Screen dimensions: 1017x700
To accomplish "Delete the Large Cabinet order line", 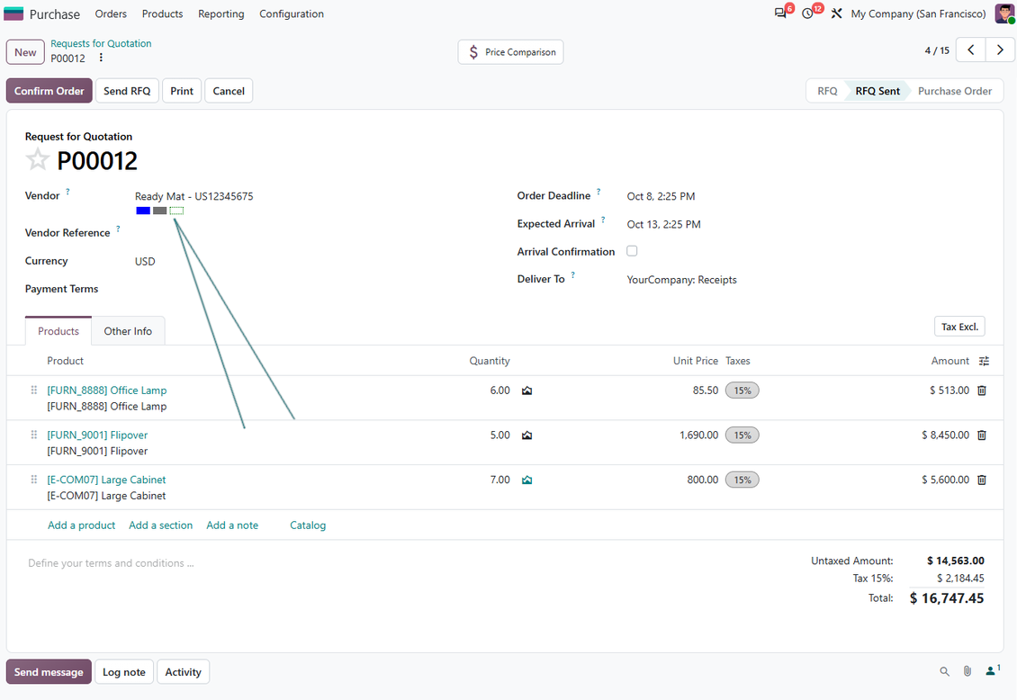I will 982,480.
